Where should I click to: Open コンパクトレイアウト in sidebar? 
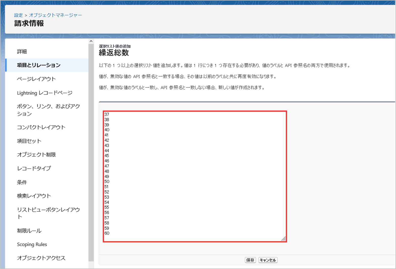41,127
